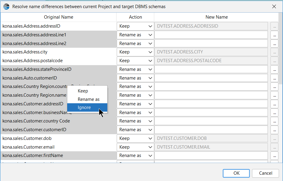Image resolution: width=283 pixels, height=181 pixels.
Task: Open Action dropdown for Address.addressLine2 row
Action: pyautogui.click(x=135, y=44)
